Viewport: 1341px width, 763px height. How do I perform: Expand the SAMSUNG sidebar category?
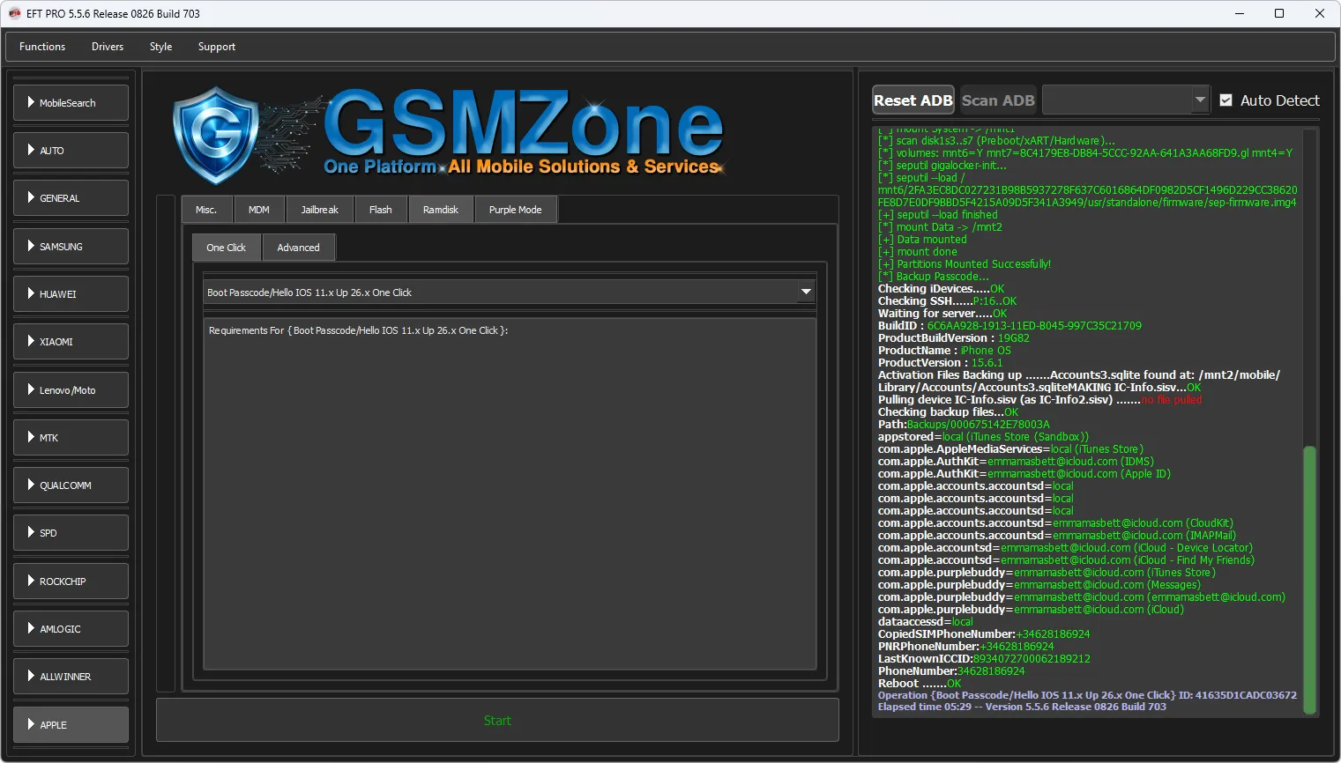tap(71, 247)
